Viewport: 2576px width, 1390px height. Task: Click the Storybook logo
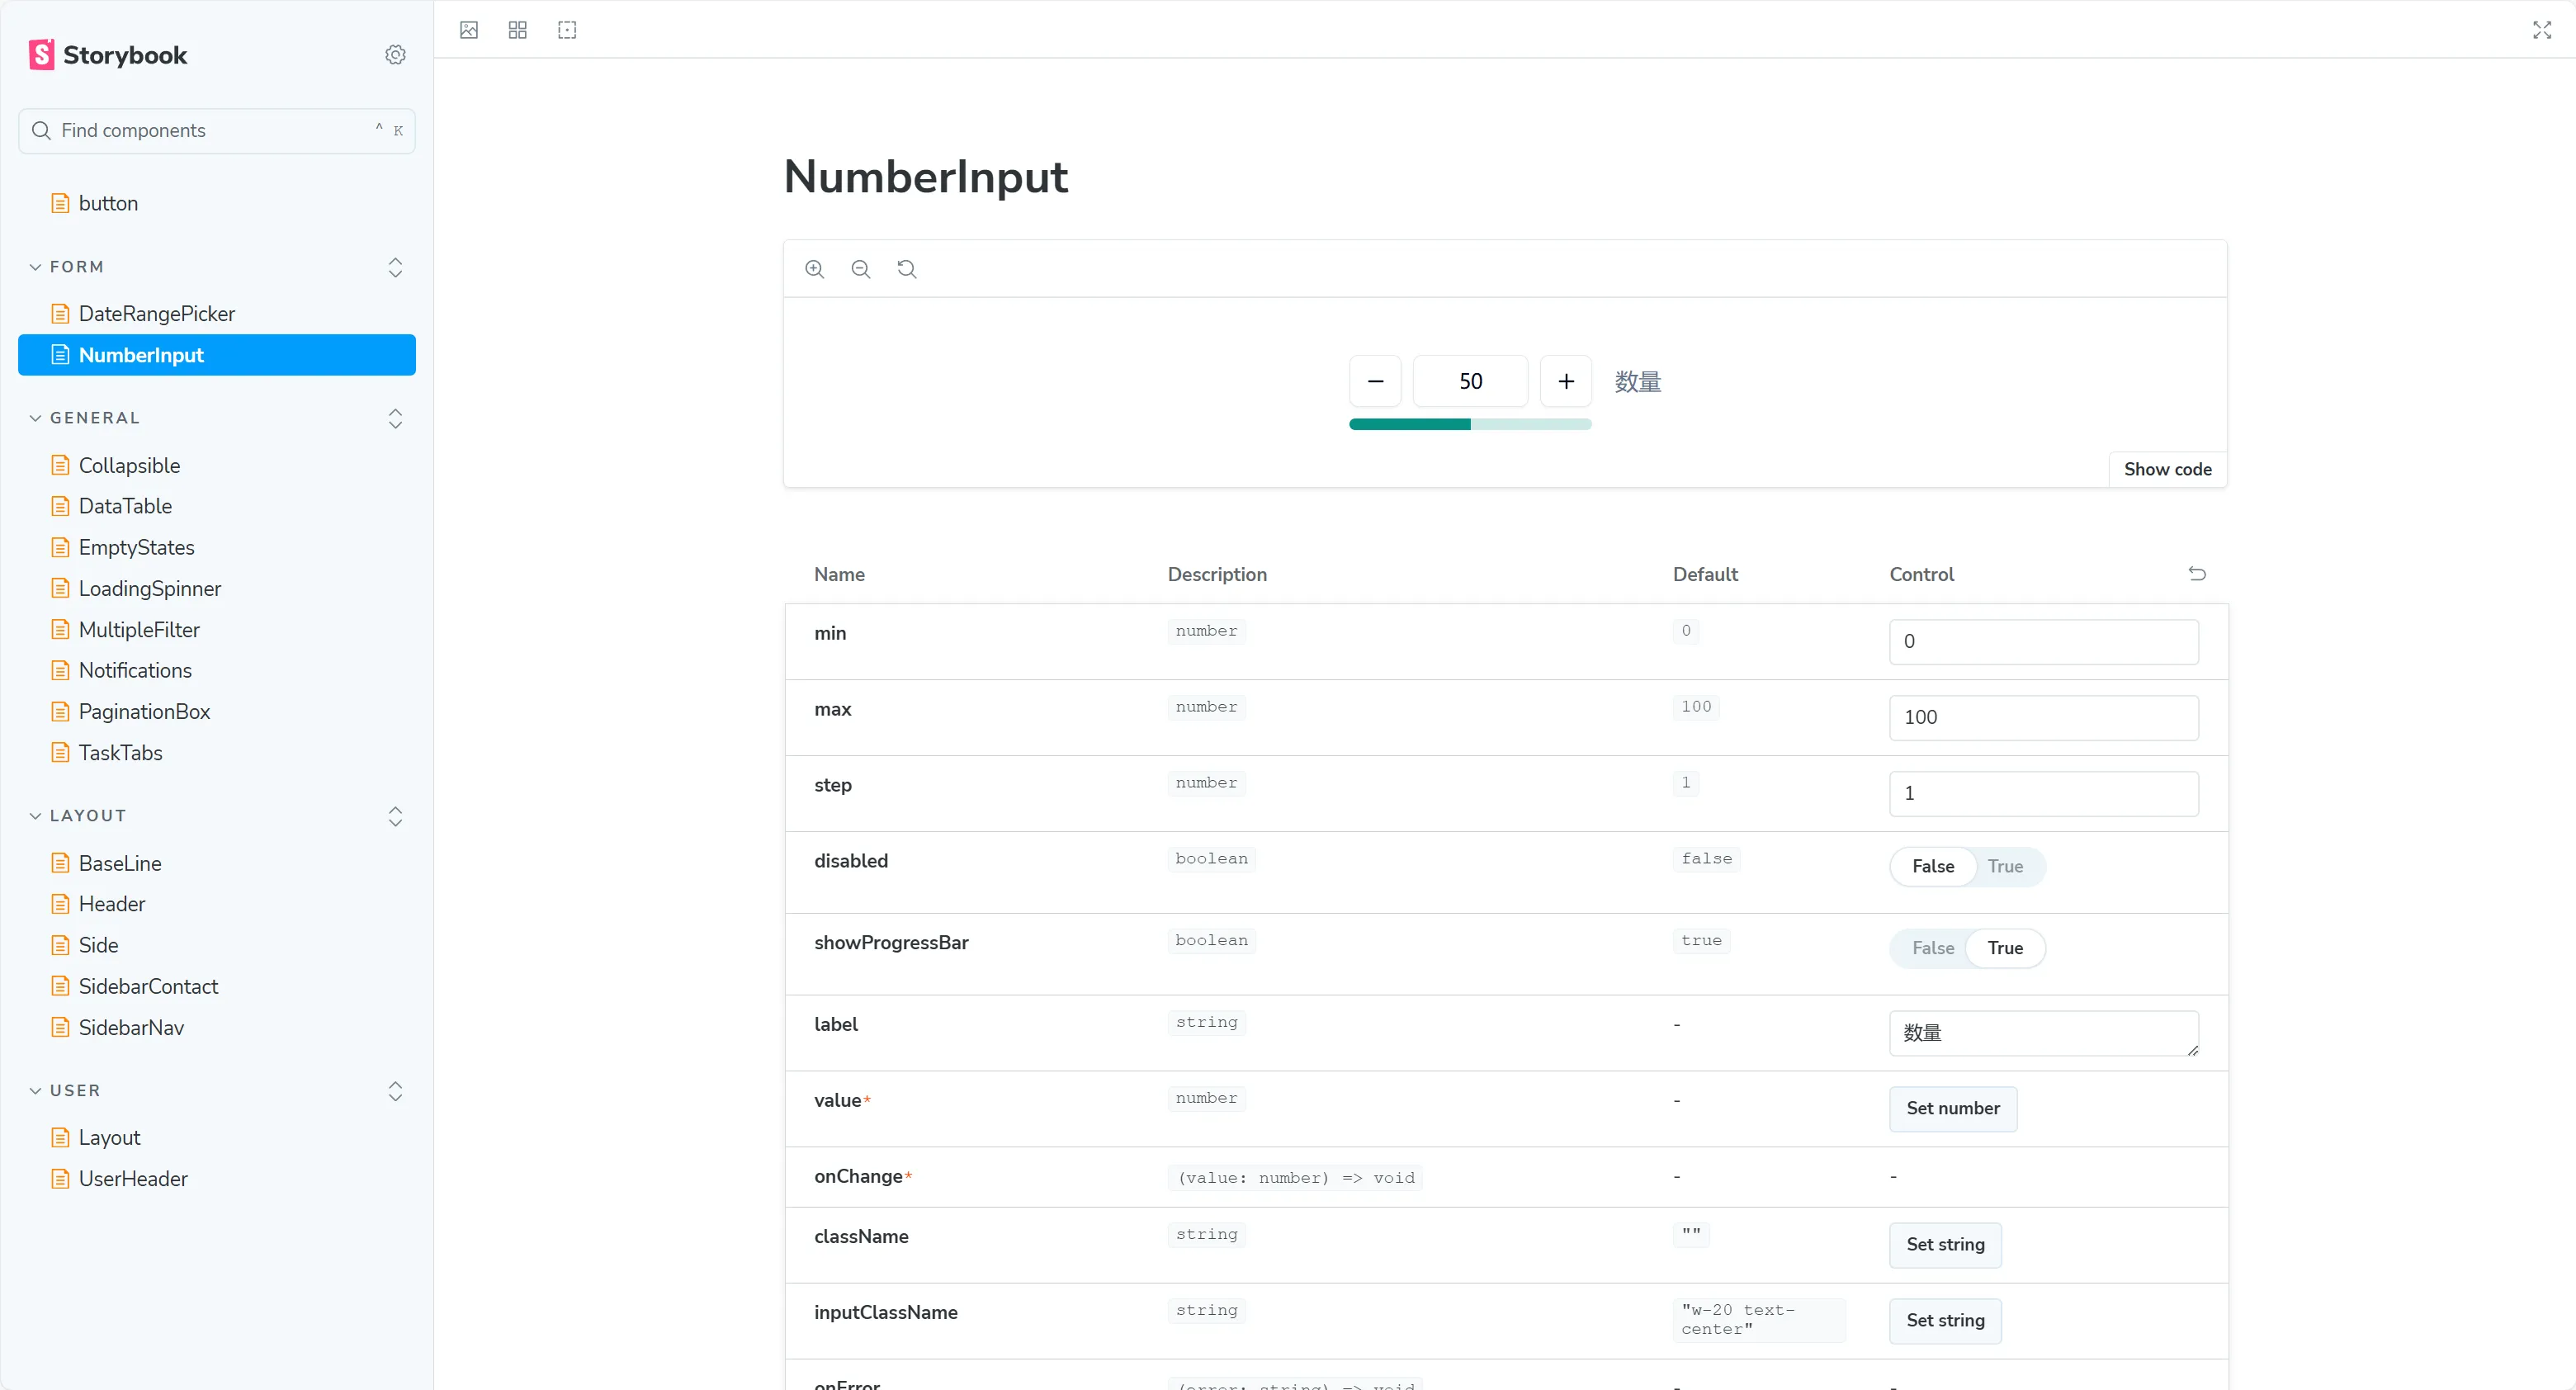108,55
